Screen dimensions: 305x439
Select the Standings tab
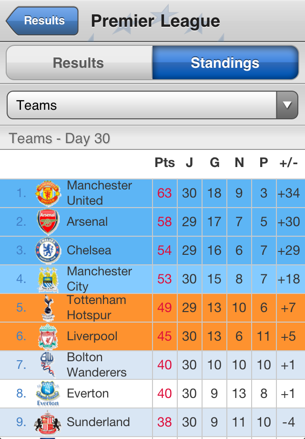coord(225,63)
